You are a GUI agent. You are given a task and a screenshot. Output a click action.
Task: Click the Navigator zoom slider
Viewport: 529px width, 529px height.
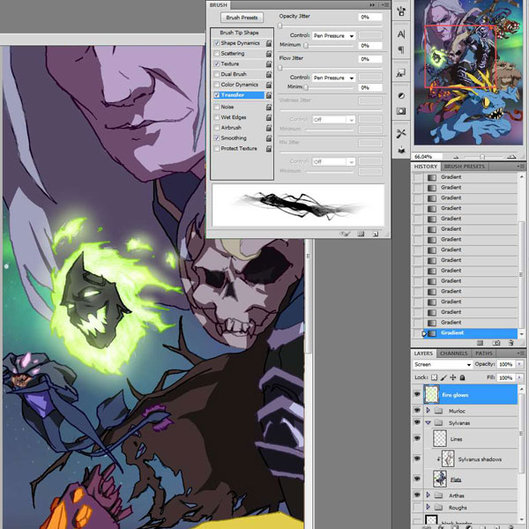pos(482,157)
